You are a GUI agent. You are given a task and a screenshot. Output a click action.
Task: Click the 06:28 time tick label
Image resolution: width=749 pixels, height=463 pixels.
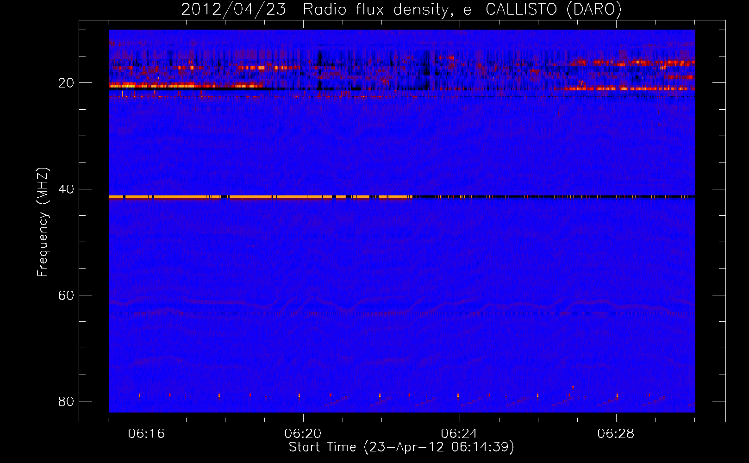(616, 434)
